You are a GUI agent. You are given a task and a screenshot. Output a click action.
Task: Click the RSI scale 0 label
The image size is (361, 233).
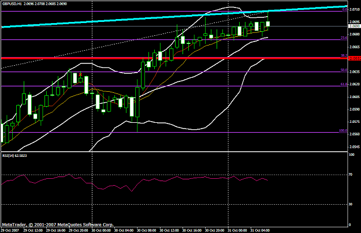coord(350,225)
